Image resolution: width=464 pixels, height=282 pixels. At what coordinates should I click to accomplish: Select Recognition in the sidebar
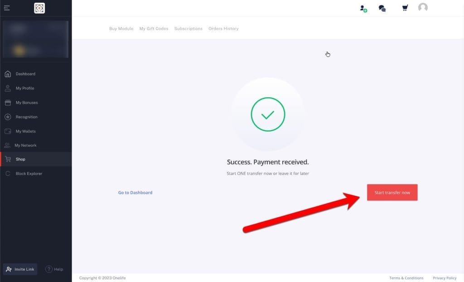pos(26,117)
